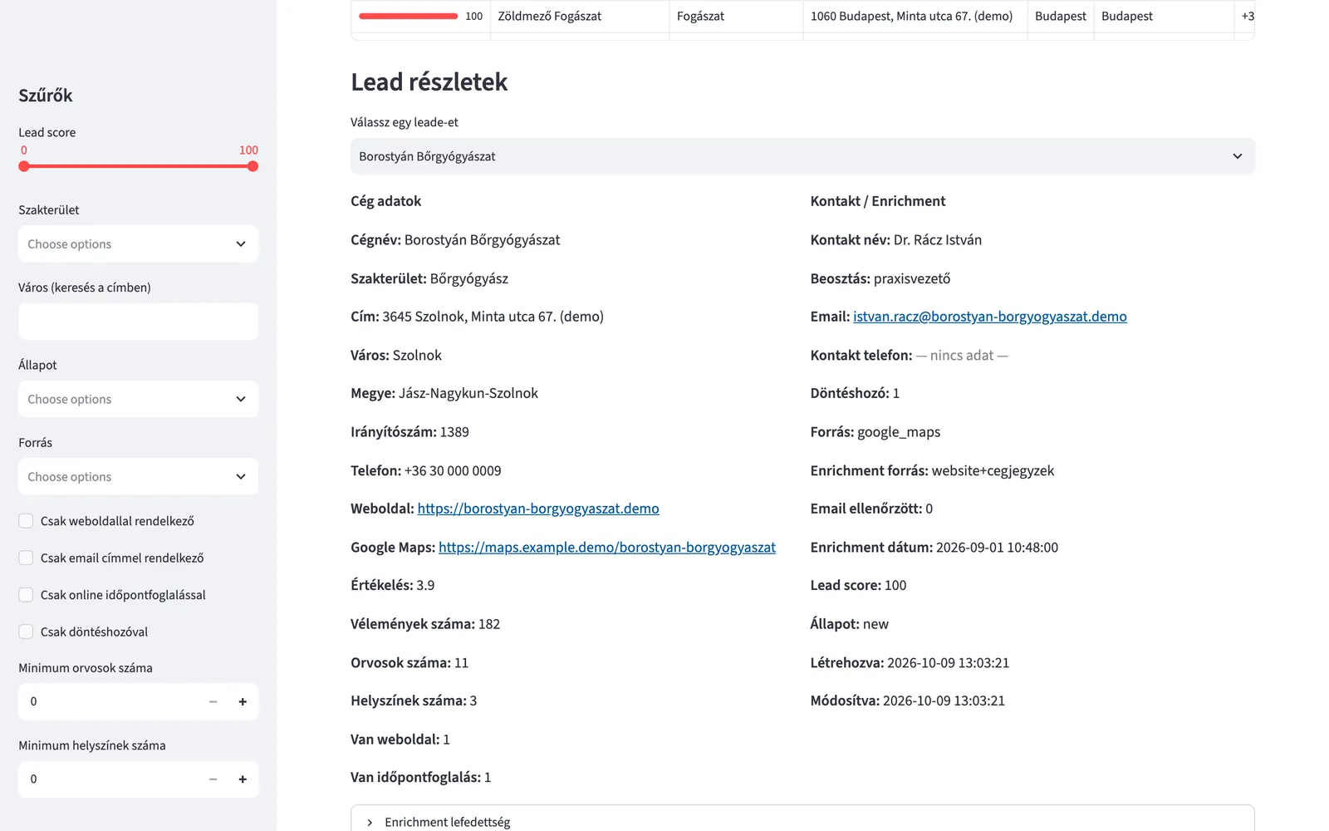
Task: Click the 'Telefon: +36 30 000 0009' line
Action: [x=426, y=470]
